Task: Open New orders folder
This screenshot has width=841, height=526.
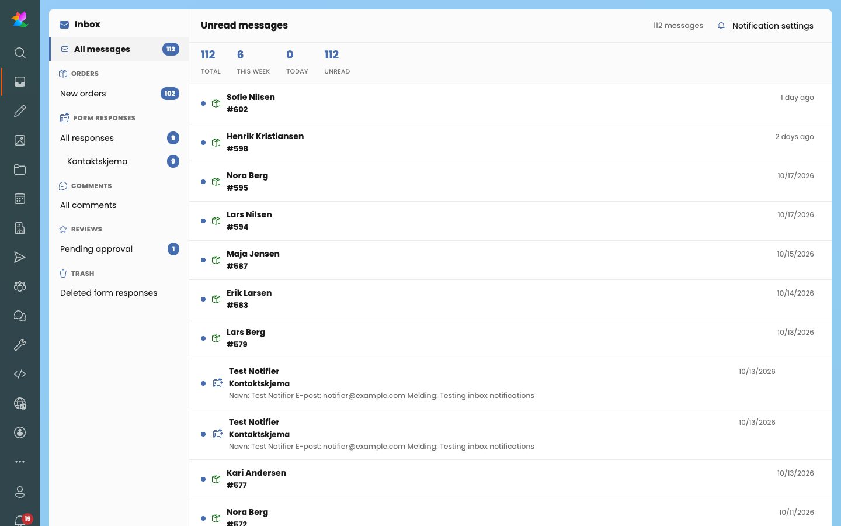Action: 119,94
